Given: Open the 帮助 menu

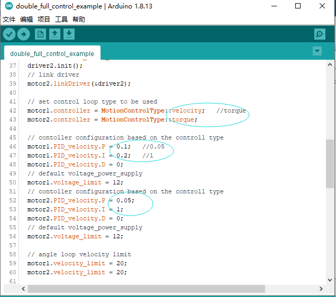Looking at the screenshot, I should tap(79, 20).
